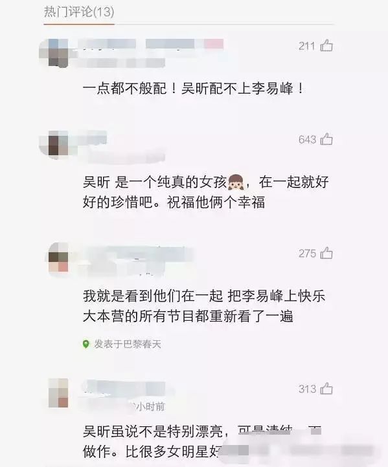Open fourth commenter's avatar
Viewport: 388px width, 467px height.
click(58, 393)
